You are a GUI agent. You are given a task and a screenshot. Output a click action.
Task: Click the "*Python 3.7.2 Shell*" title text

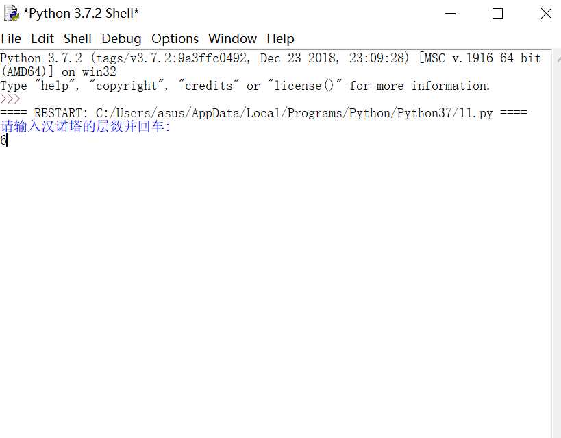(x=81, y=14)
